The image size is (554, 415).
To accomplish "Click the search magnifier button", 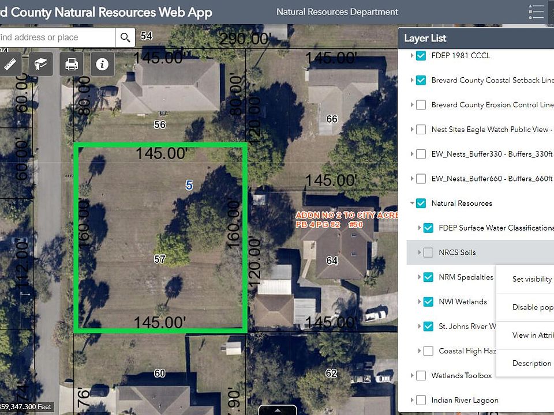I will 125,37.
